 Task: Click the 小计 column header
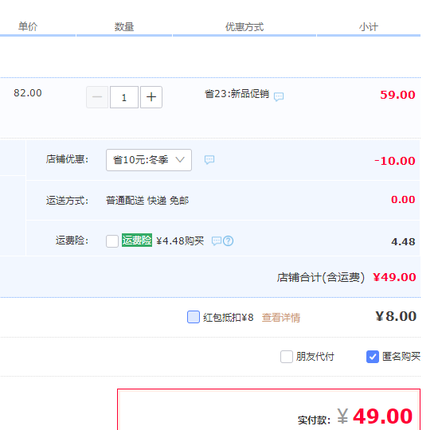click(368, 27)
